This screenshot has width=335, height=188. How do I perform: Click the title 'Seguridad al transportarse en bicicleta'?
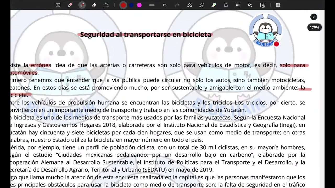pos(146,34)
